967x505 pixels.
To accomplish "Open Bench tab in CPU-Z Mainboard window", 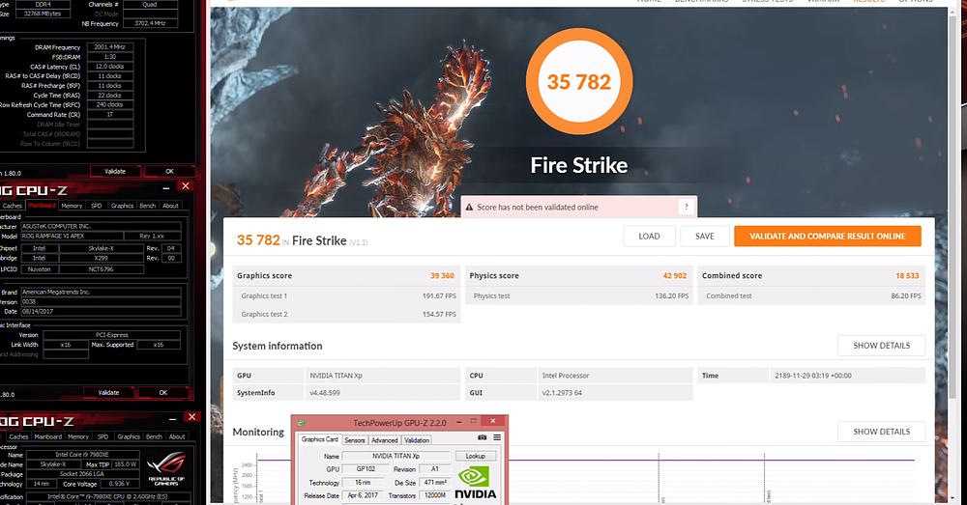I will coord(147,206).
